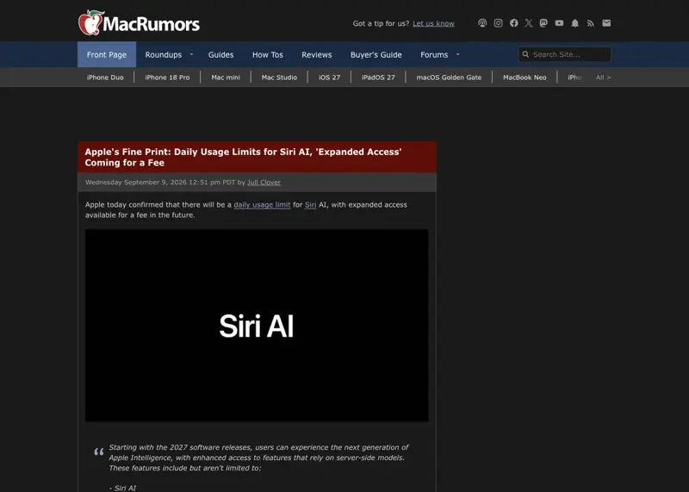Click the Search Site input field

(564, 54)
